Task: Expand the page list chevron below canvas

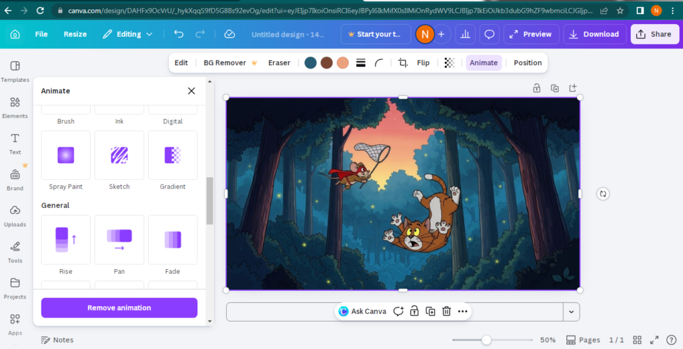Action: click(571, 312)
